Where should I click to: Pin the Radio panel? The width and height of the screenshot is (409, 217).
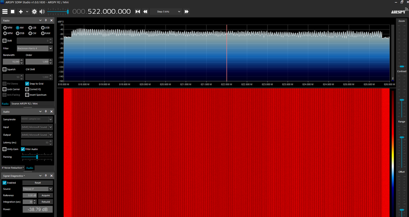point(46,20)
